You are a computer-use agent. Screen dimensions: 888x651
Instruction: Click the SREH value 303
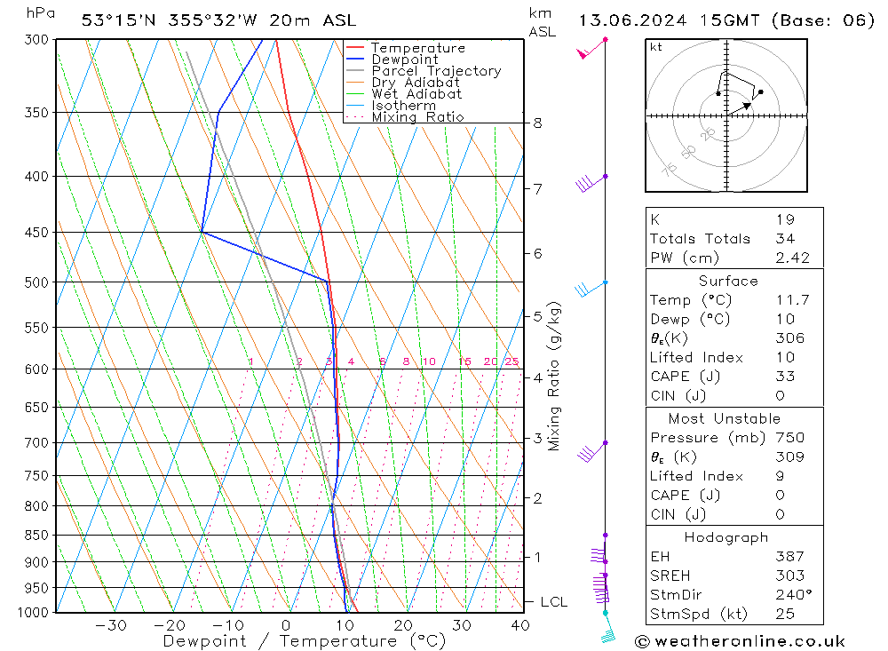pos(789,576)
